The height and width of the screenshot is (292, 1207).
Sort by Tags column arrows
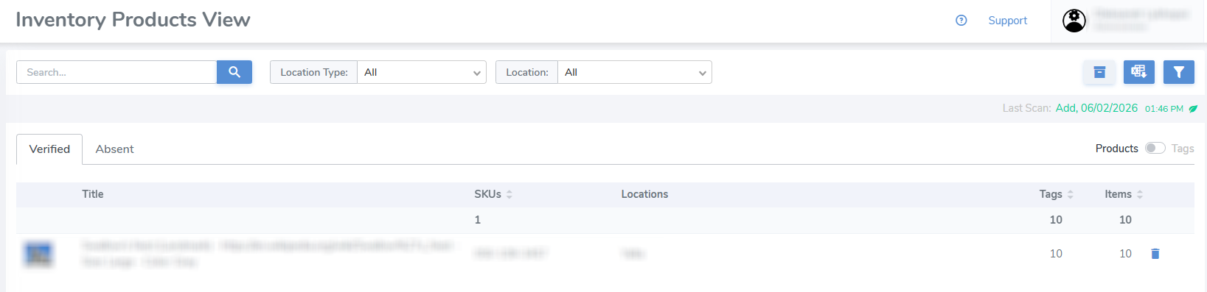pos(1071,194)
